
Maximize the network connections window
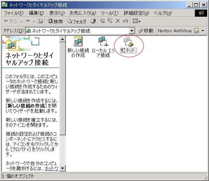click(196, 5)
